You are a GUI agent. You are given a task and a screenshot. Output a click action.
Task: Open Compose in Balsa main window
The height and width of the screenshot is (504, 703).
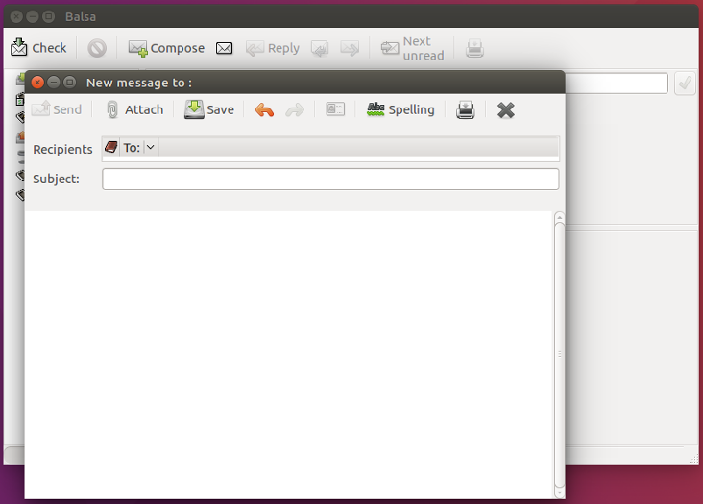pos(166,48)
